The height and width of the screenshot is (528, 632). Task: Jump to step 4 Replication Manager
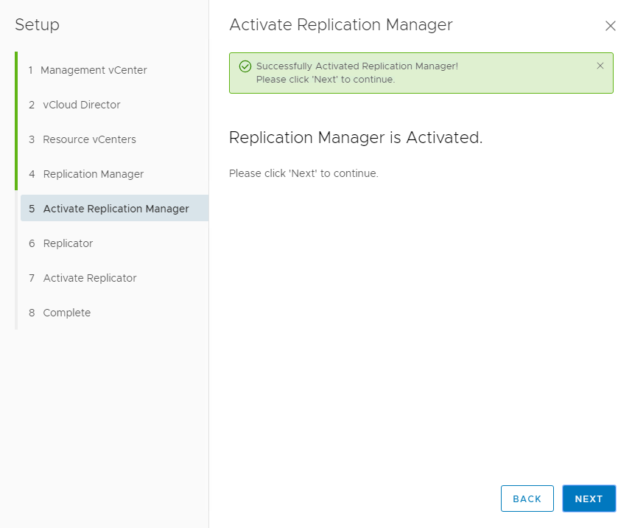93,174
